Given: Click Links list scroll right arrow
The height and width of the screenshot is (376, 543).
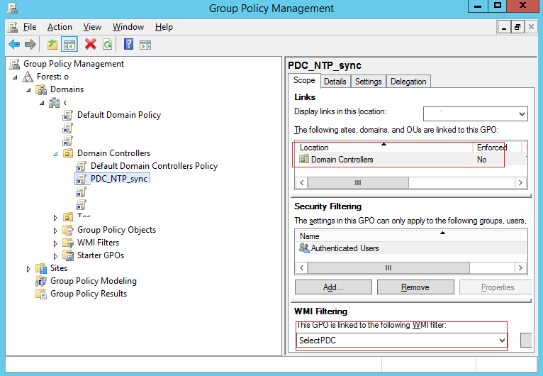Looking at the screenshot, I should click(x=520, y=182).
